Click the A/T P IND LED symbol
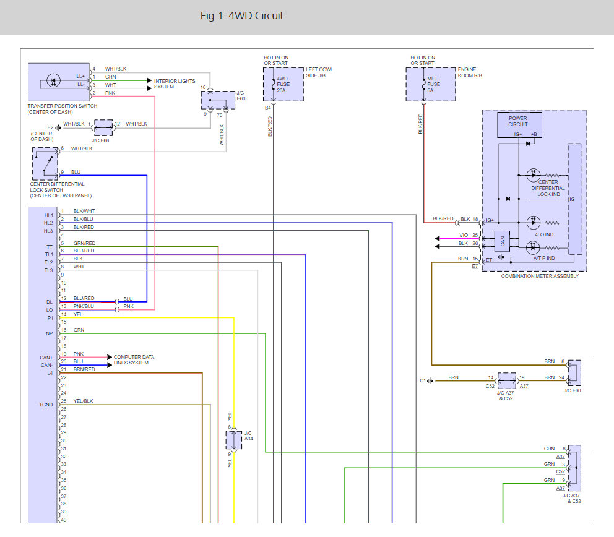 (x=533, y=247)
